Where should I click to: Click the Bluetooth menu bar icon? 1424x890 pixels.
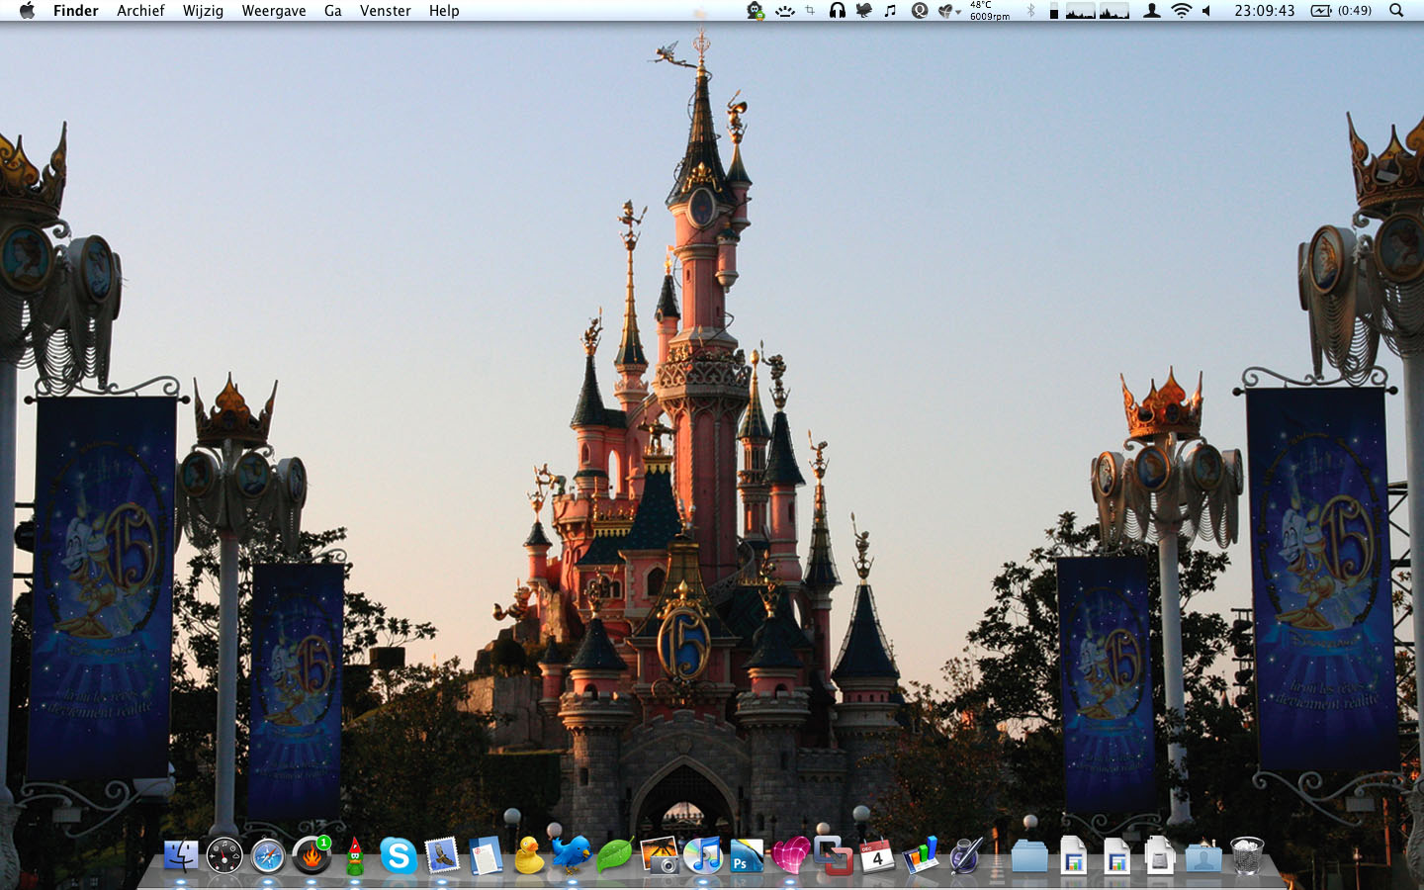(x=1030, y=11)
